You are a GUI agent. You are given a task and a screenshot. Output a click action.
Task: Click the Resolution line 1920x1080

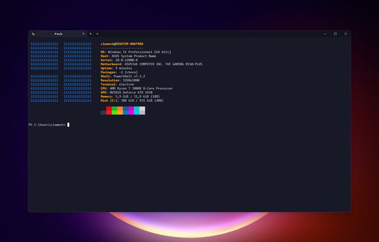120,80
